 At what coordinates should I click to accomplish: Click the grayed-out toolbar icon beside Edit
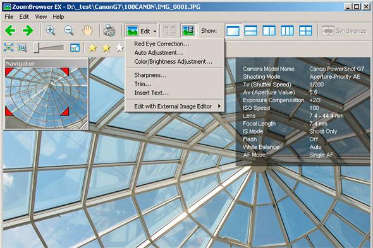[169, 31]
